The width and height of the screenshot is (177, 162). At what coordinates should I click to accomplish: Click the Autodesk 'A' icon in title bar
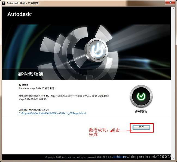click(x=4, y=3)
